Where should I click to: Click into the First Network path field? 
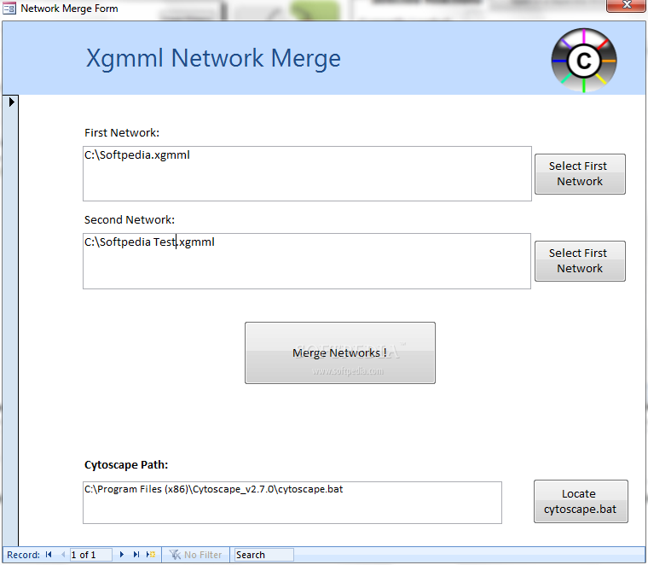307,174
